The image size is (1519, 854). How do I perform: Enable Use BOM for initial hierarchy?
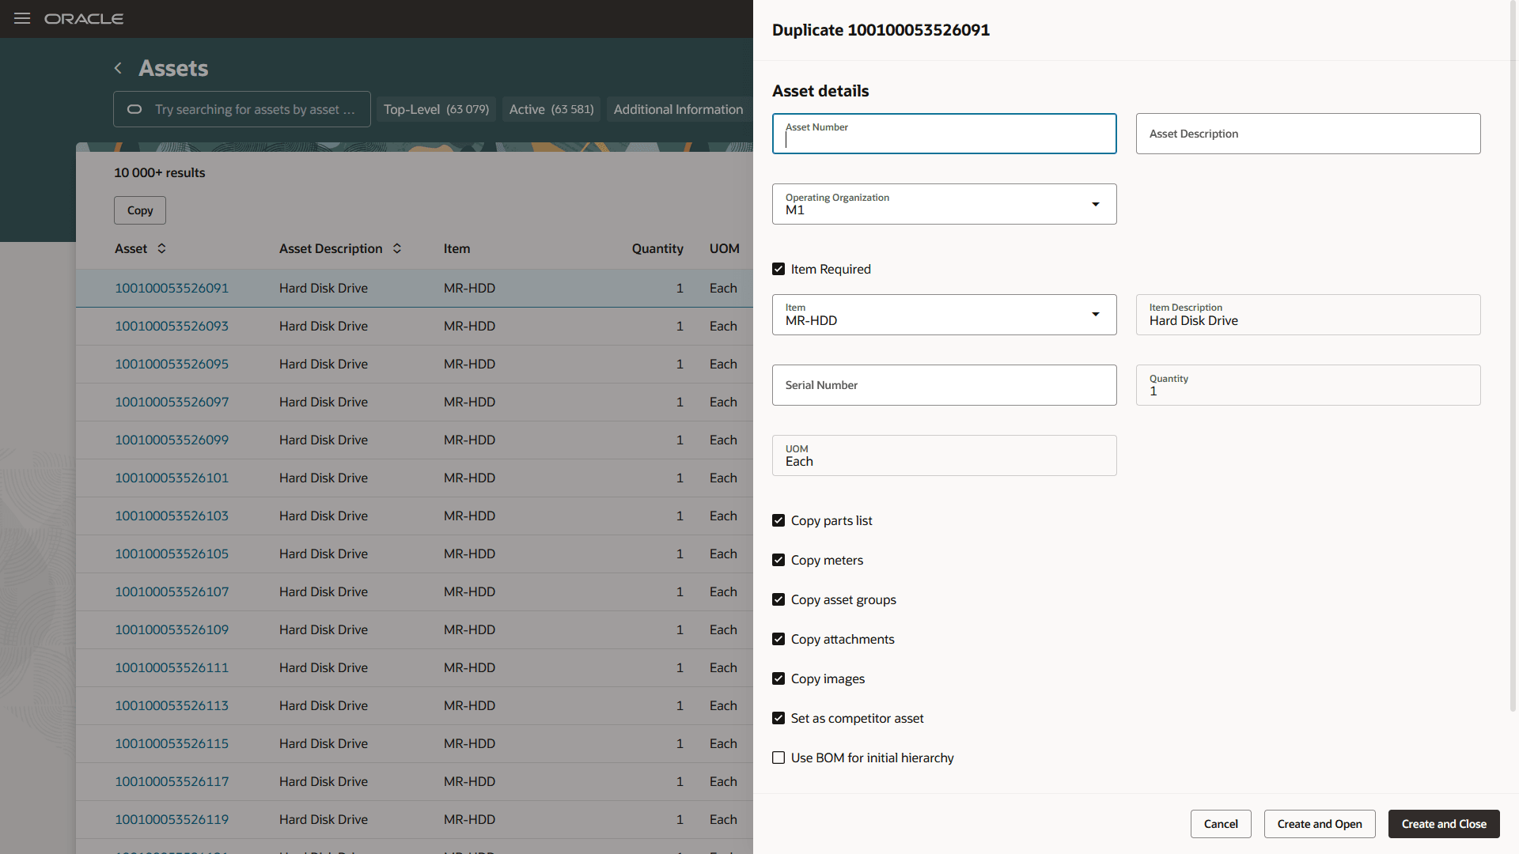[778, 758]
